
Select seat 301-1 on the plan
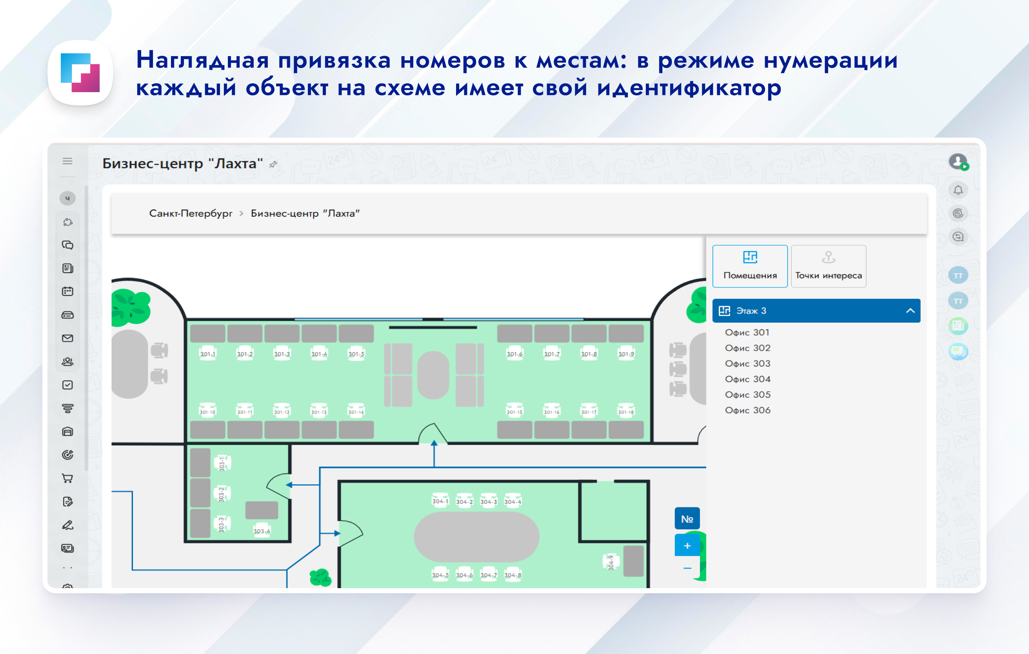pyautogui.click(x=208, y=354)
